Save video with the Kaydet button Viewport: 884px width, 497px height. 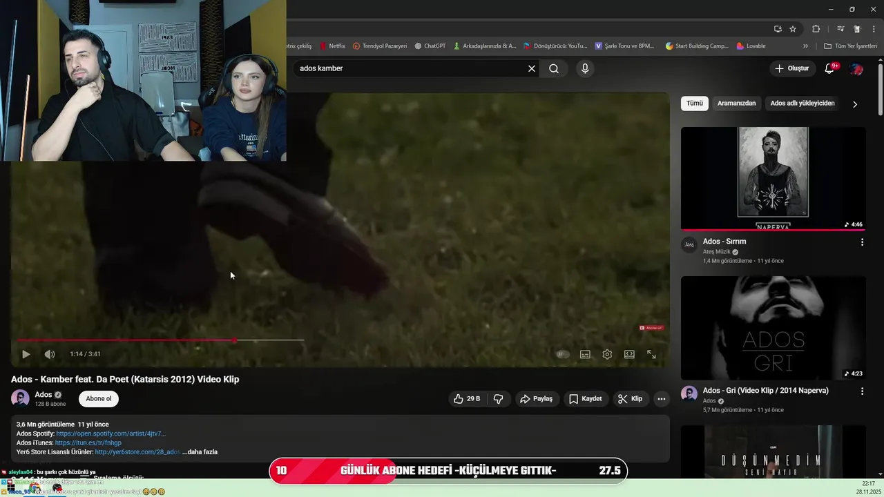coord(586,399)
